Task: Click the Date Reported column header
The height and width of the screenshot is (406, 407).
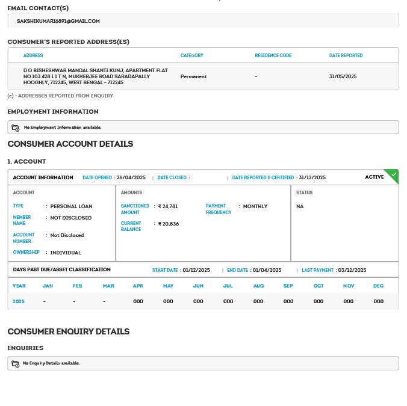Action: pyautogui.click(x=346, y=55)
